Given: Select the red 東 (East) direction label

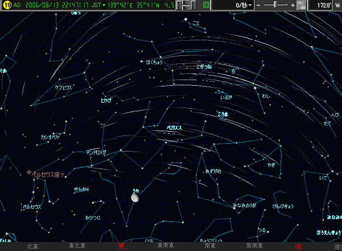Looking at the screenshot, I should 122,246.
